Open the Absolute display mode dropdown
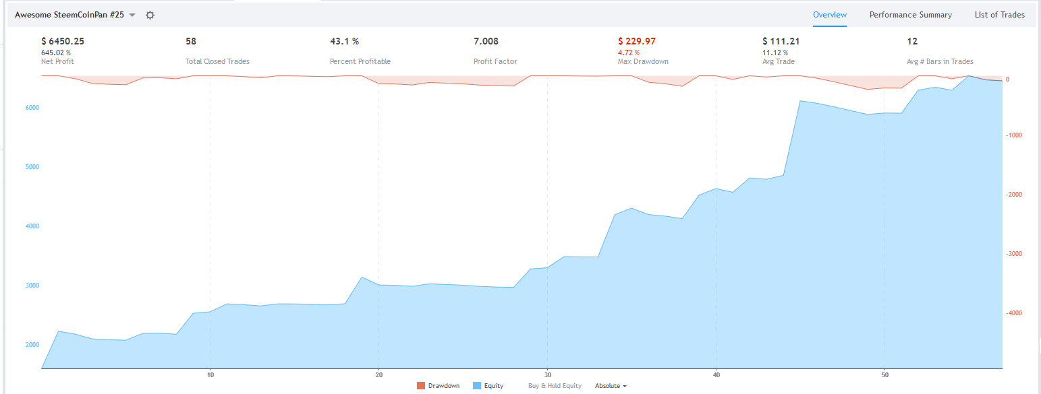This screenshot has width=1041, height=394. [611, 386]
